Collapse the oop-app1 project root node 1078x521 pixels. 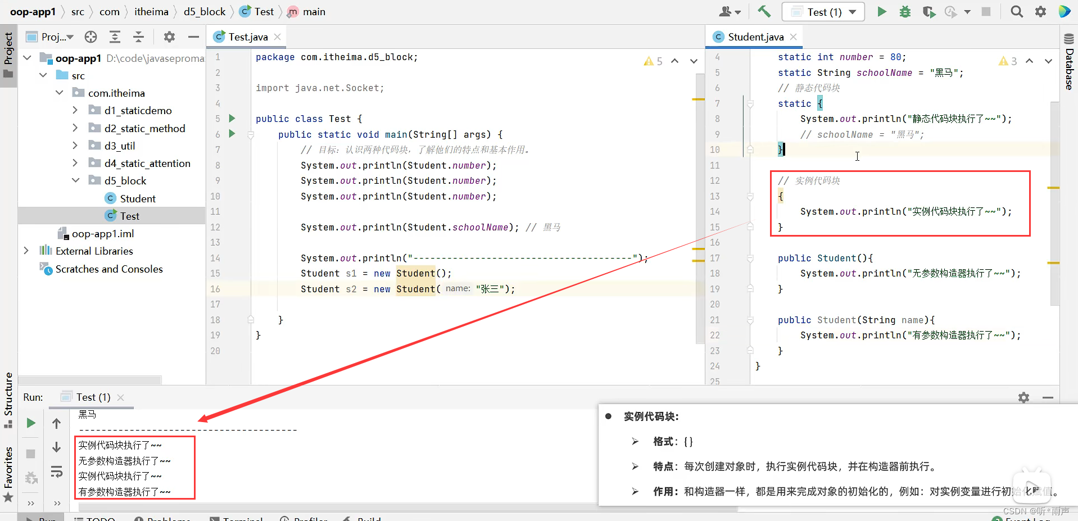(x=27, y=58)
